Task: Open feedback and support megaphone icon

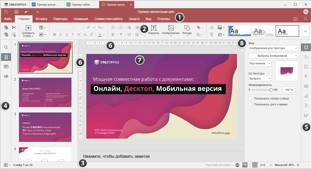Action: pyautogui.click(x=6, y=76)
